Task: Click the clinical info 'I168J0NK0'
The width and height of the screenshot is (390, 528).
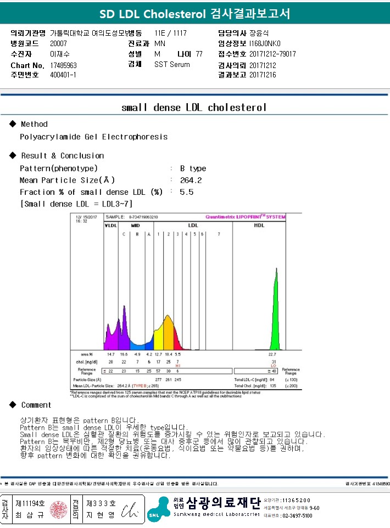Action: 265,43
